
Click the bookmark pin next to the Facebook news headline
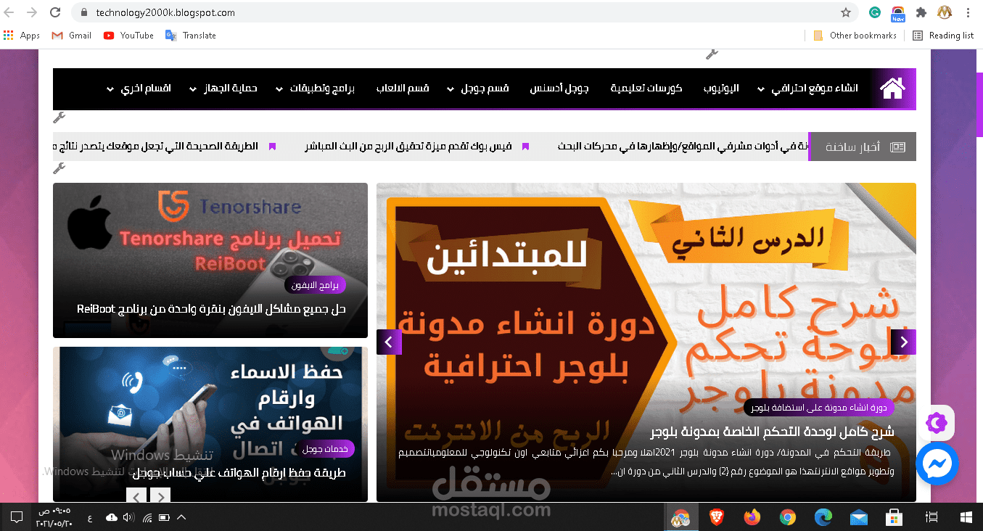[525, 146]
